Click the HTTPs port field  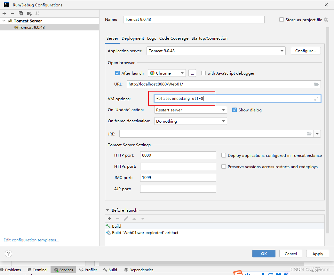pyautogui.click(x=178, y=166)
